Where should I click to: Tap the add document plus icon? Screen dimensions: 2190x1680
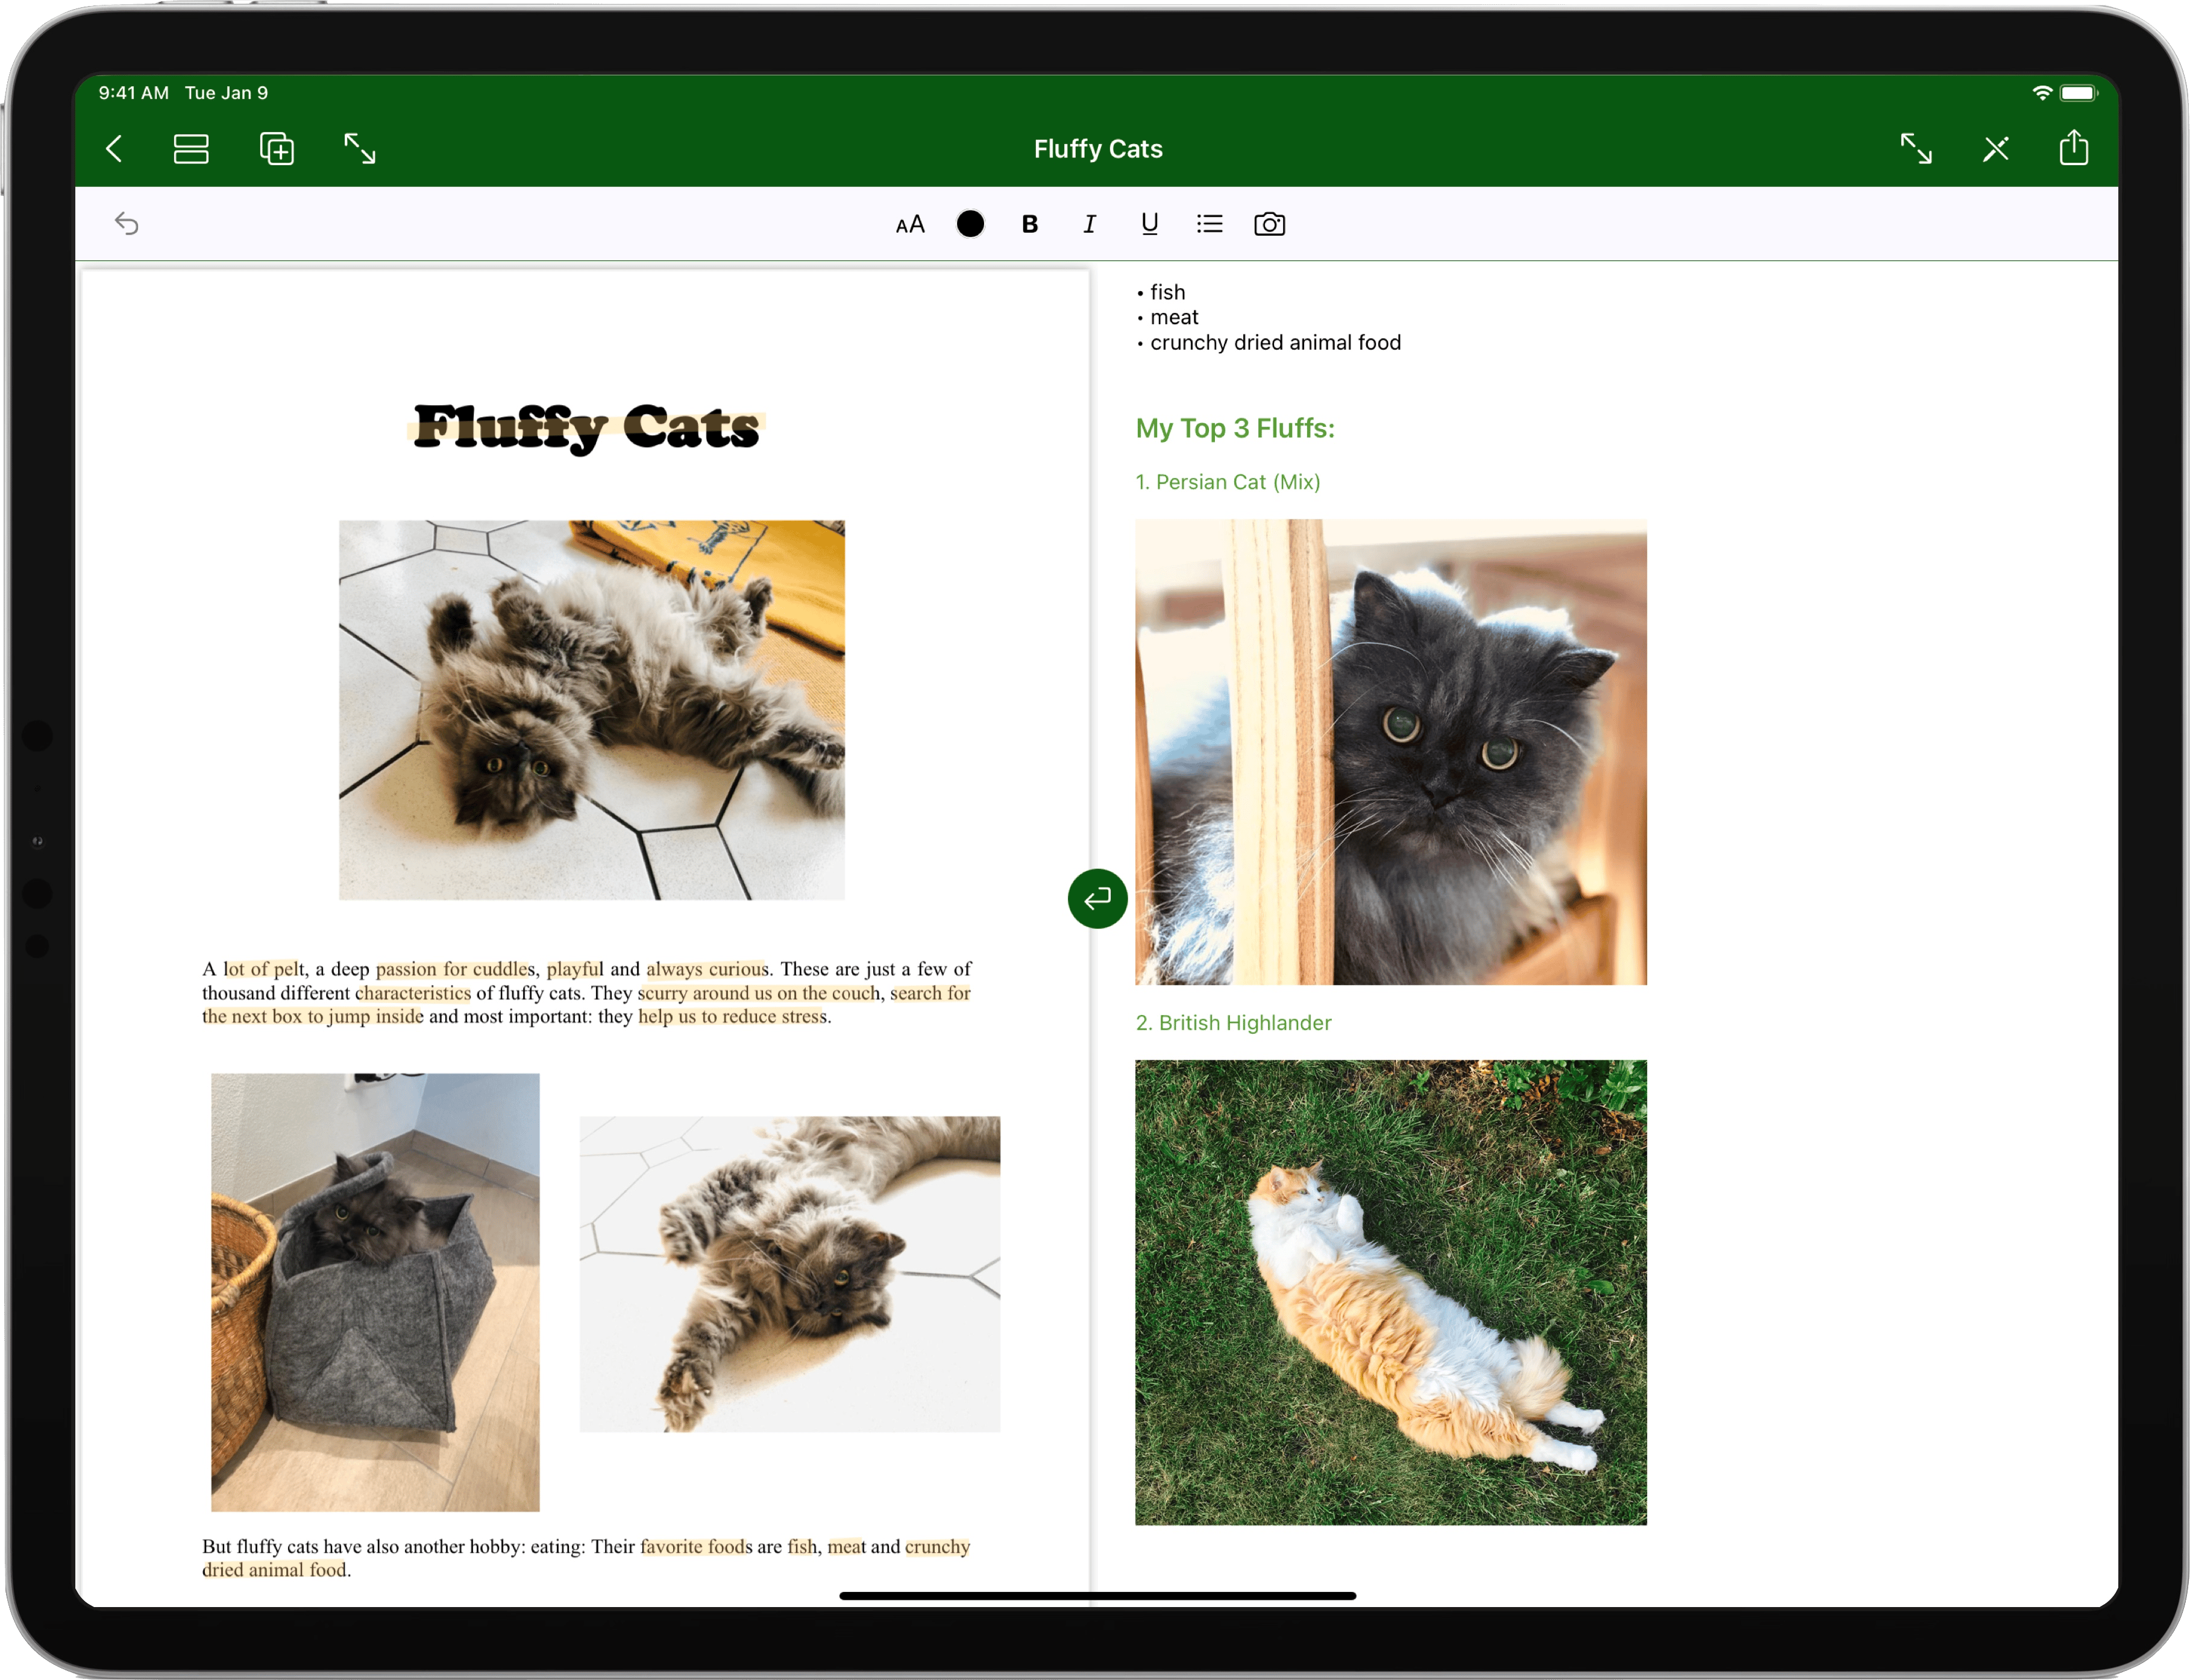277,149
